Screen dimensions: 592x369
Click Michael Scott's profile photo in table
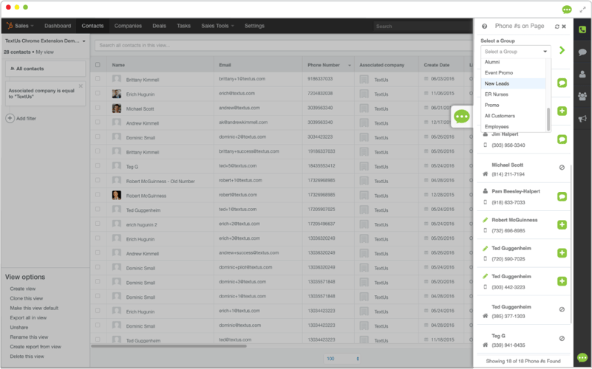coord(117,108)
